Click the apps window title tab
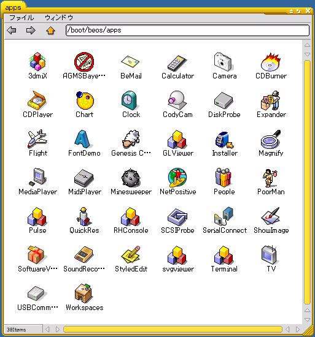315x337 pixels. point(13,7)
